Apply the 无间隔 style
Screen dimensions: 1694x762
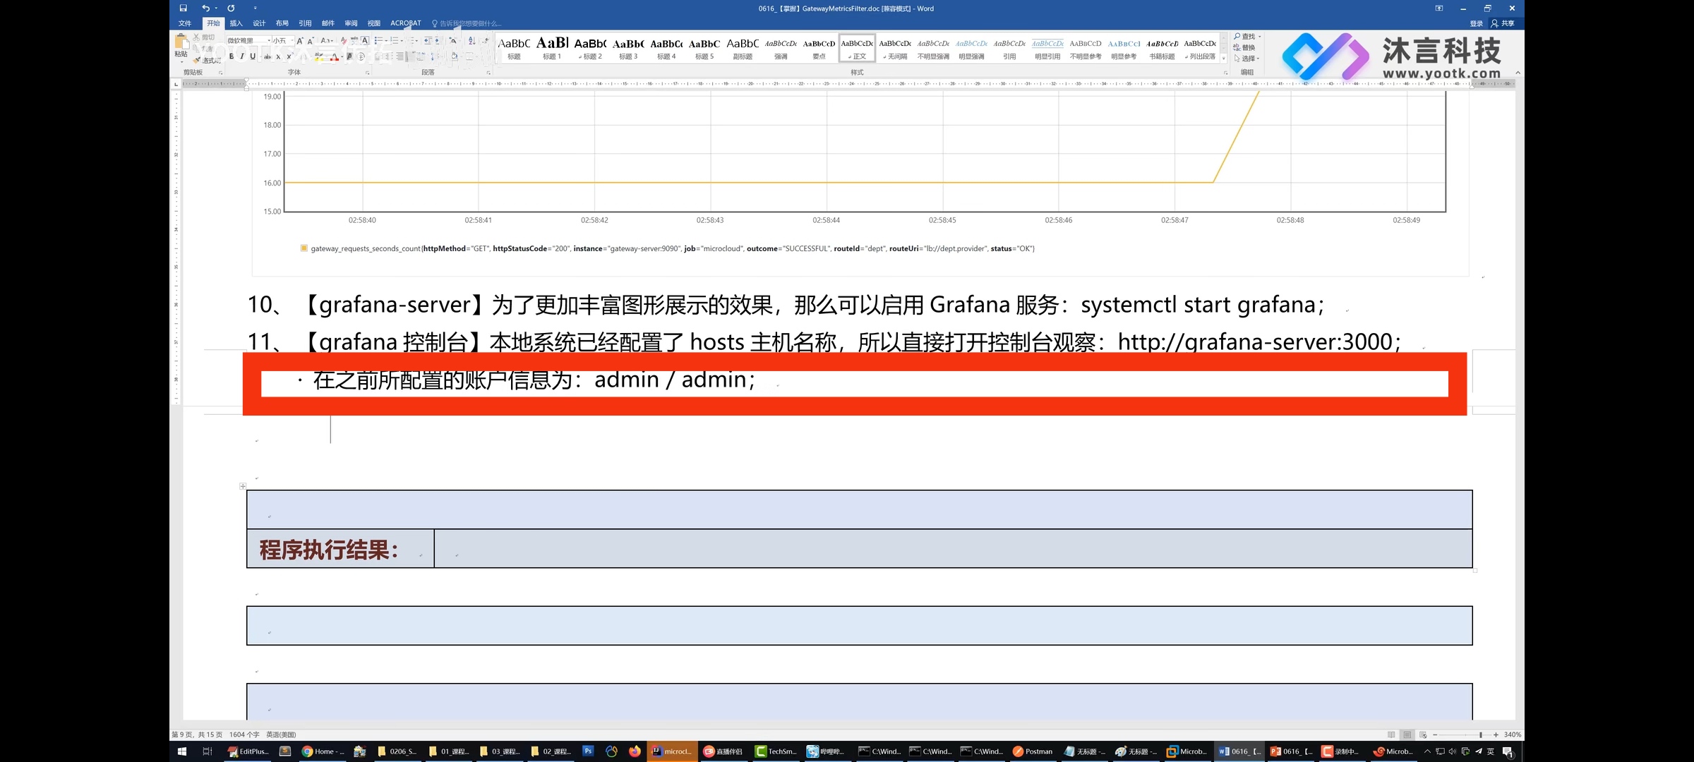click(895, 48)
